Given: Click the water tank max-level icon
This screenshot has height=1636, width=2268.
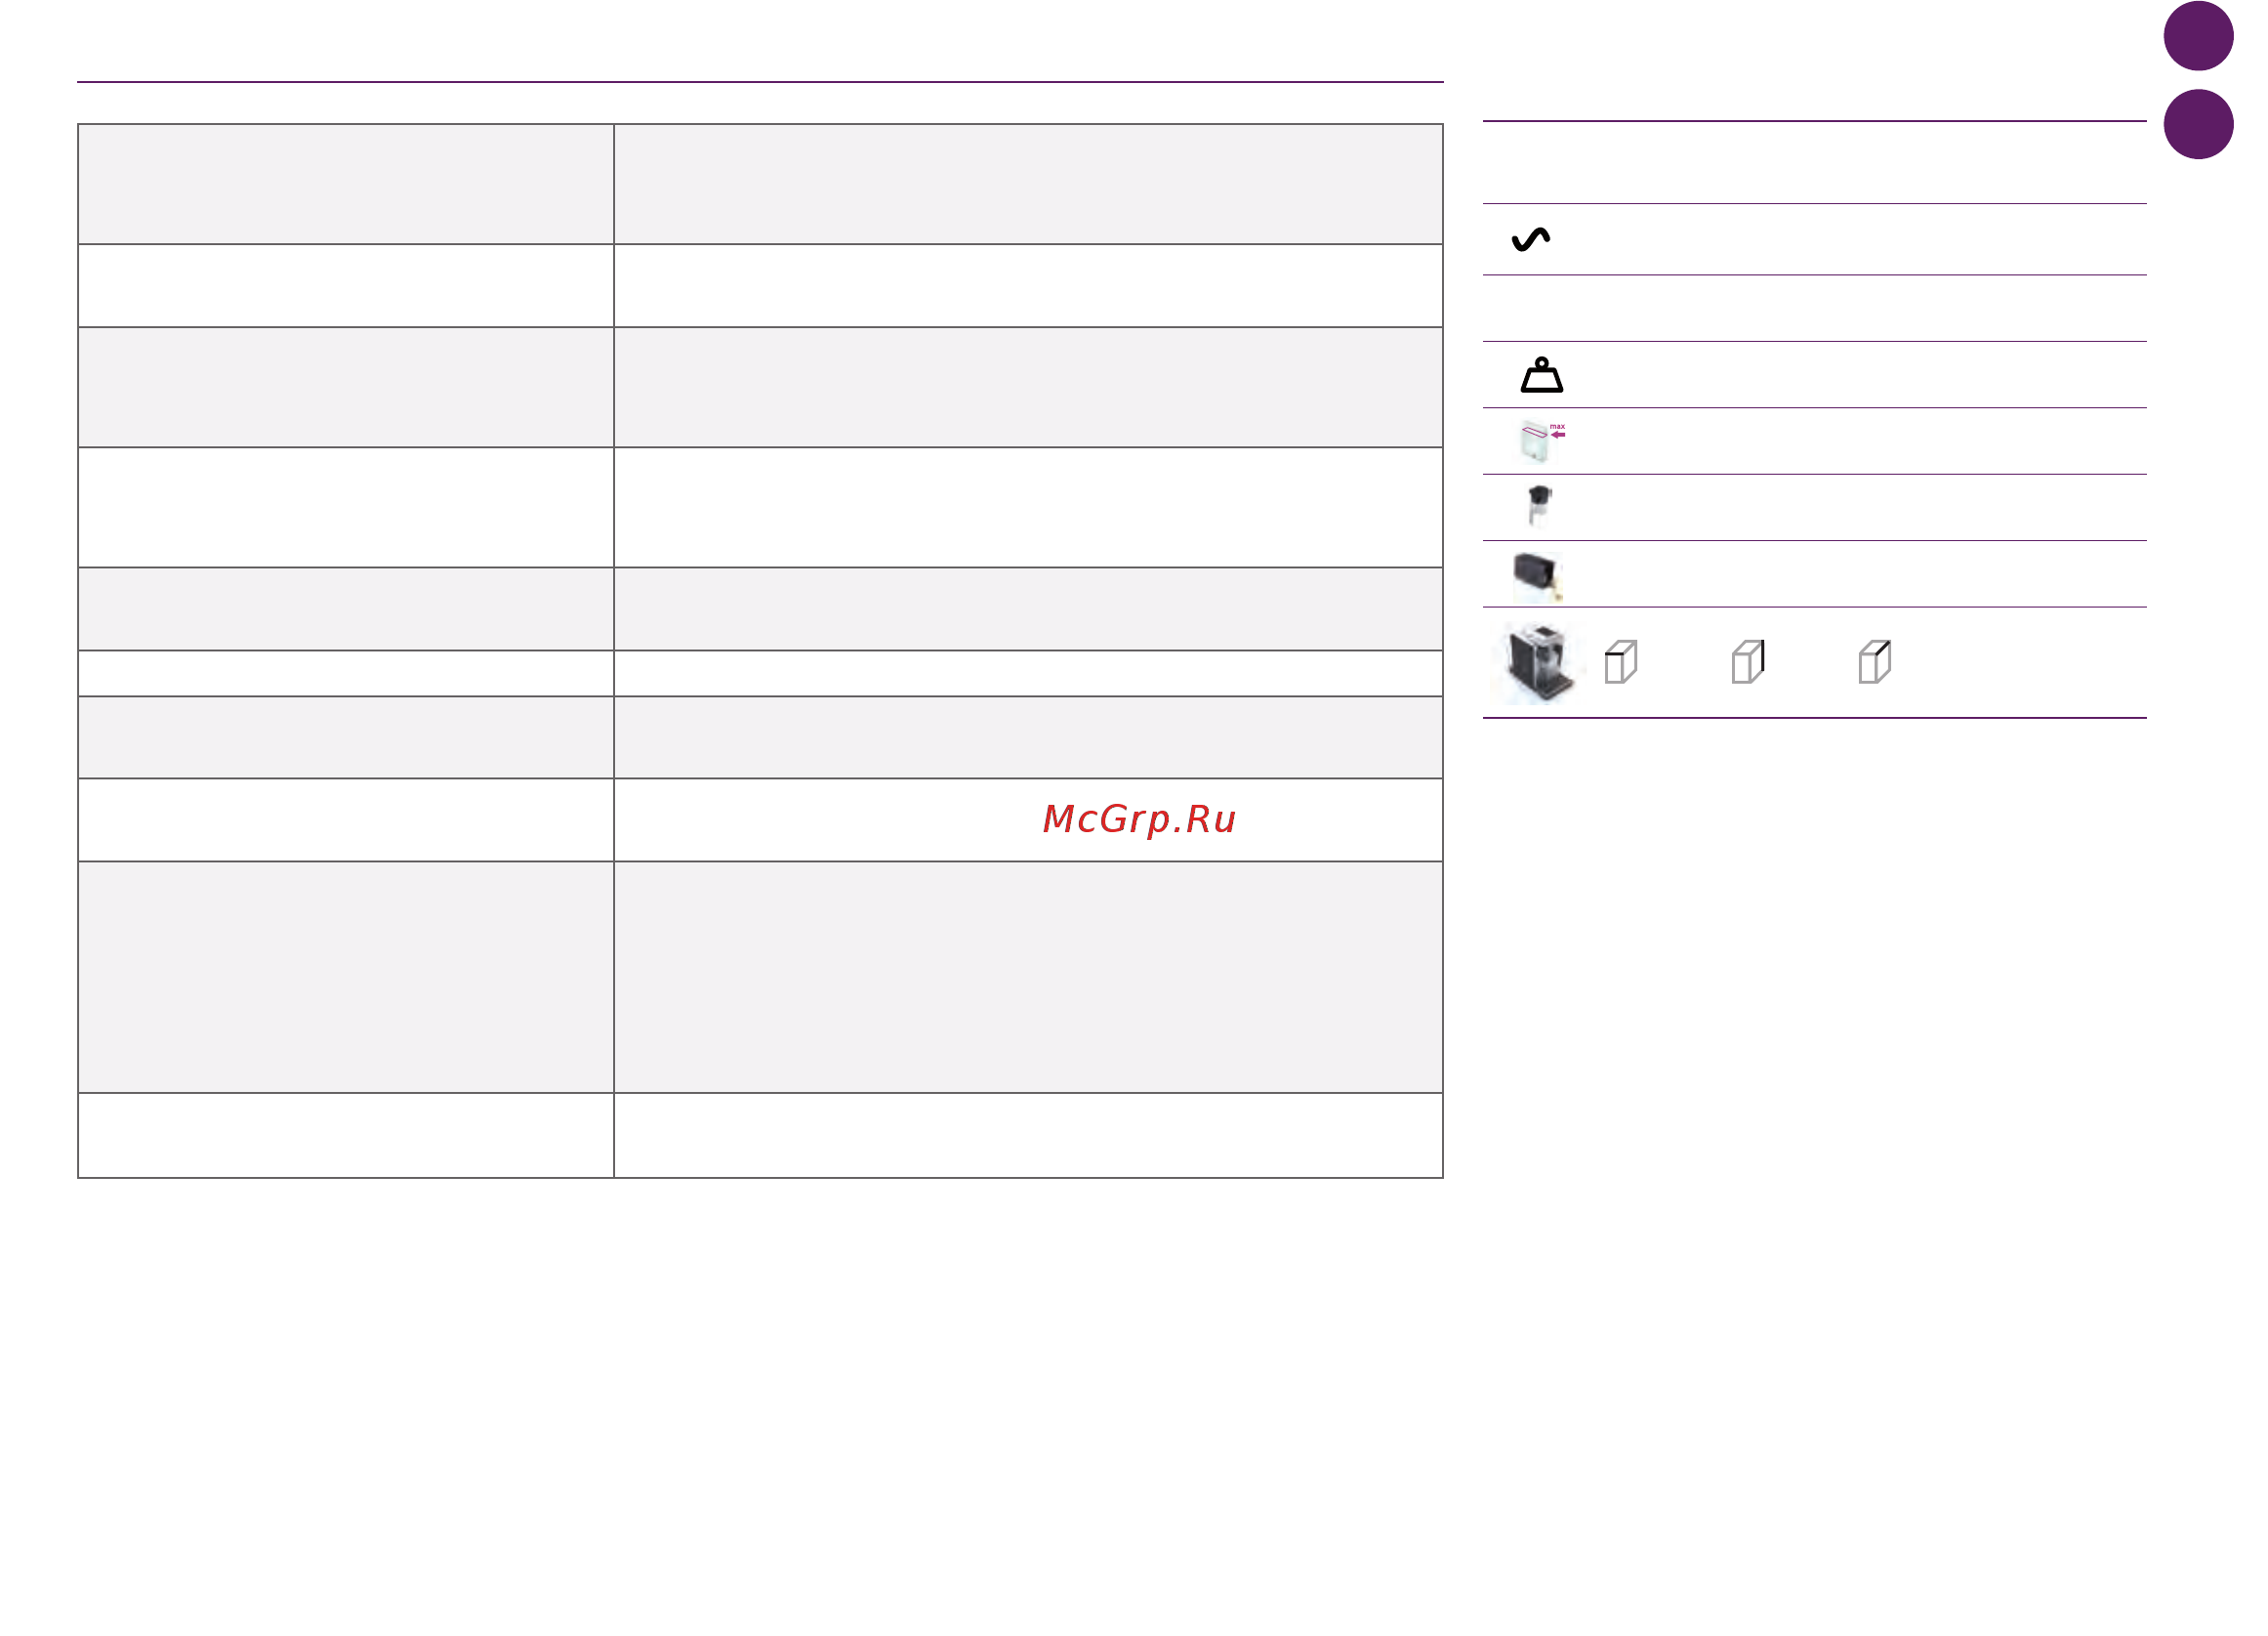Looking at the screenshot, I should pos(1541,441).
